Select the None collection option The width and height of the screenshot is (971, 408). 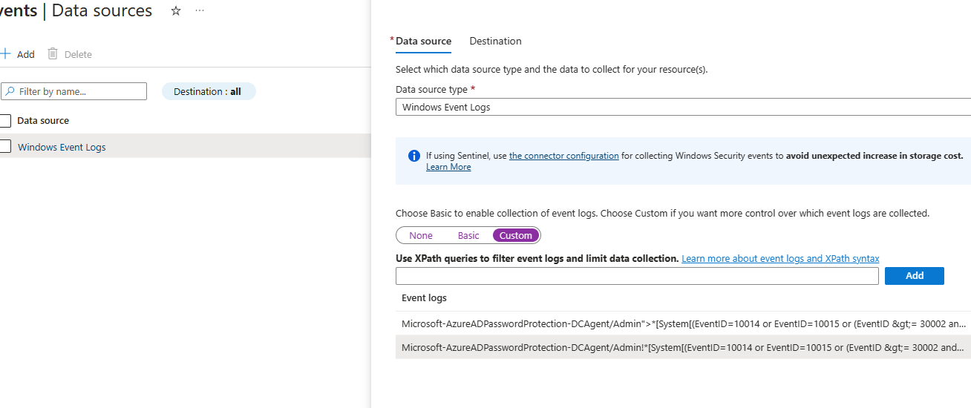tap(421, 236)
